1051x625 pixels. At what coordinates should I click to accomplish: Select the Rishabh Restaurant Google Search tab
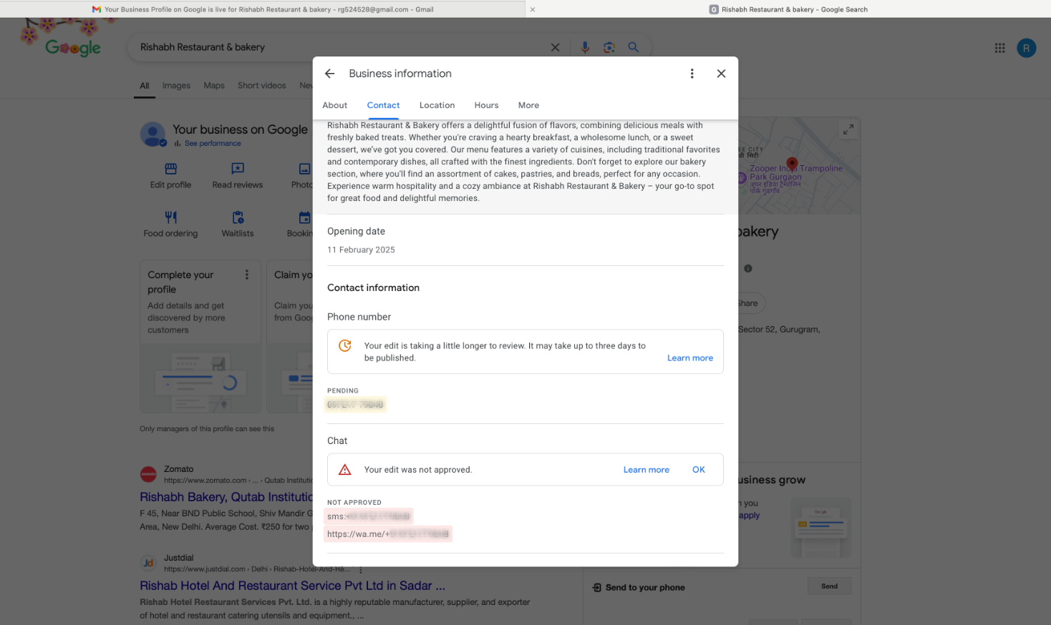pos(788,9)
